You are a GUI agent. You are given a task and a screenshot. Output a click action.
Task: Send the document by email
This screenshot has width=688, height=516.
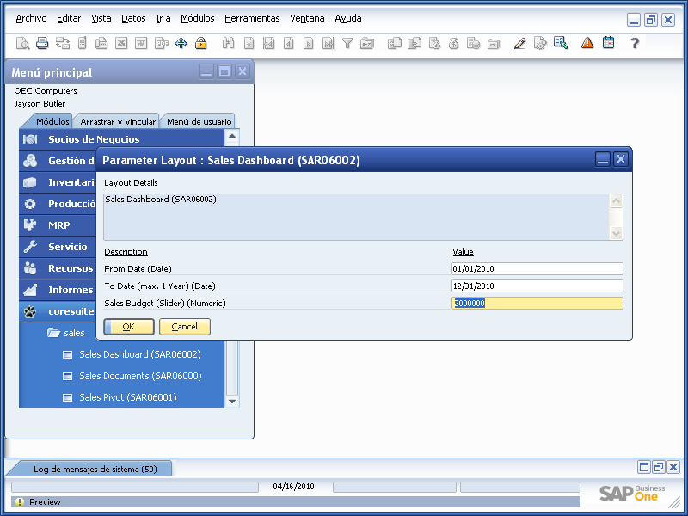pyautogui.click(x=60, y=41)
